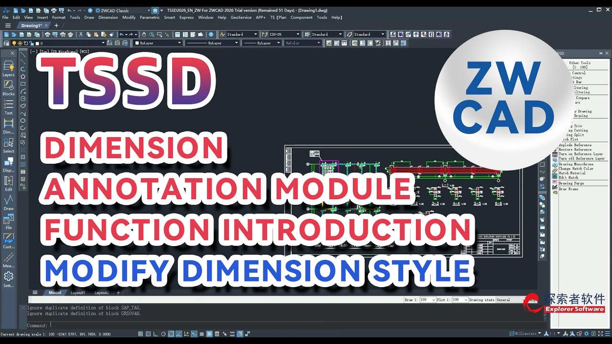Image resolution: width=612 pixels, height=344 pixels.
Task: Switch to the Model tab
Action: pyautogui.click(x=55, y=292)
